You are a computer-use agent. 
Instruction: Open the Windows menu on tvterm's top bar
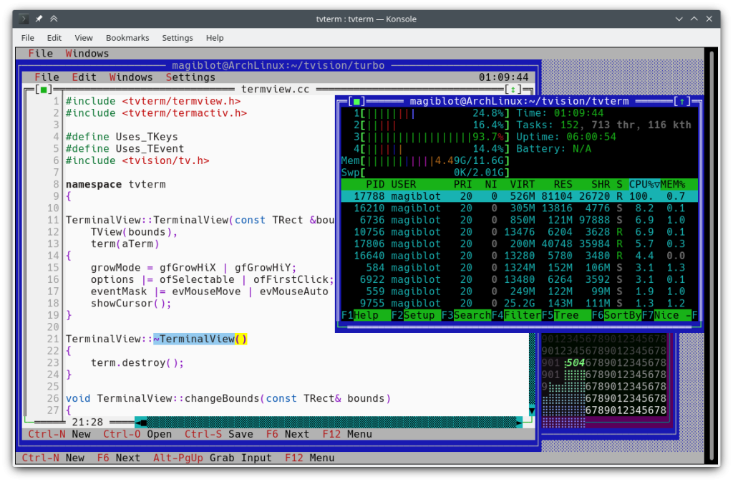(87, 53)
